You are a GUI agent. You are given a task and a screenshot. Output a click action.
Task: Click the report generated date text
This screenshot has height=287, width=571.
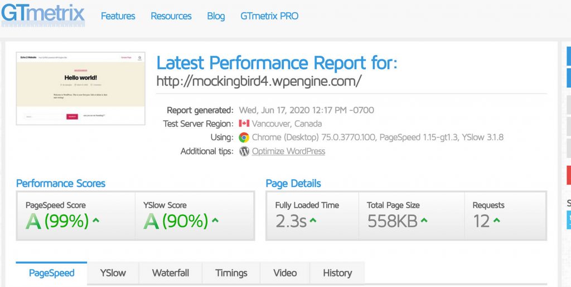[306, 110]
